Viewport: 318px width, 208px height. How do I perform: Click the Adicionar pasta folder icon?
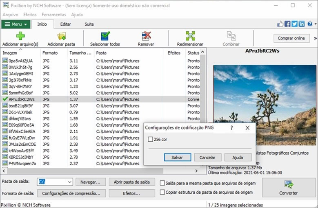62,36
